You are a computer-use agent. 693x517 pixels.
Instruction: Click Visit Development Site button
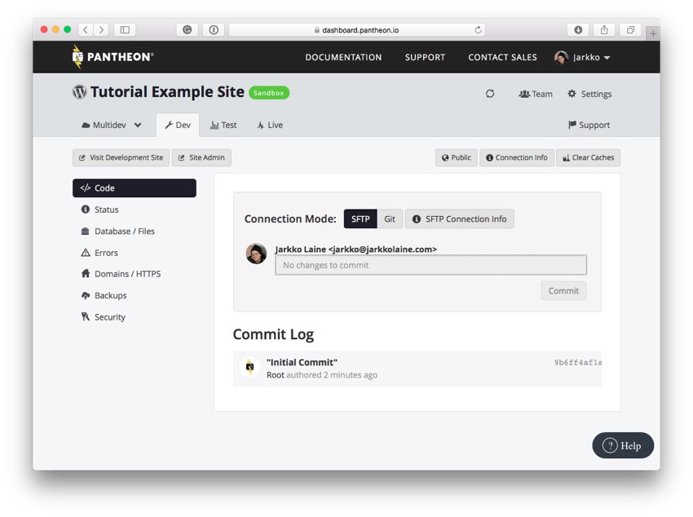[121, 157]
